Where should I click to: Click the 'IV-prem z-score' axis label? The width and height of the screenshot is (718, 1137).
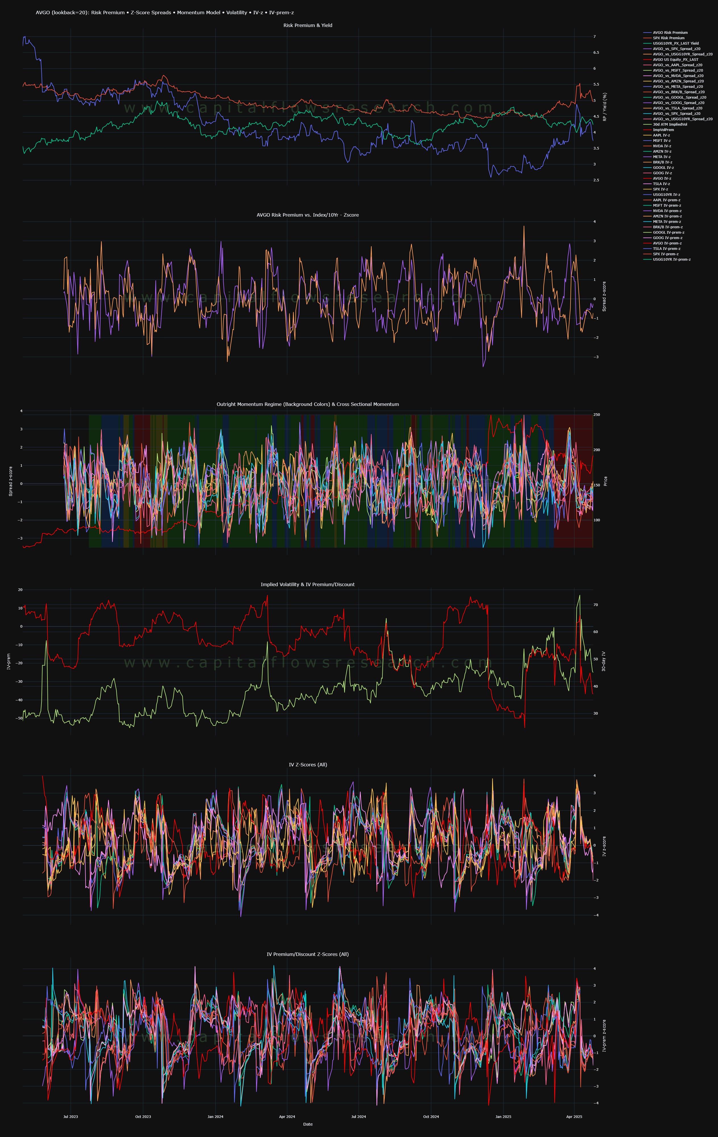pyautogui.click(x=605, y=1036)
